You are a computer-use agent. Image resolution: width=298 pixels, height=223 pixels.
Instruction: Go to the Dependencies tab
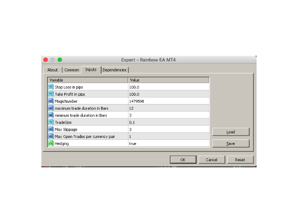tap(115, 70)
